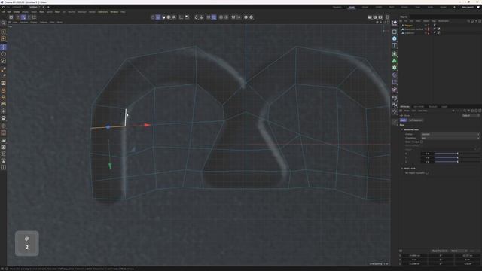Collapse the Object Axis section
The image size is (482, 271).
click(x=401, y=169)
